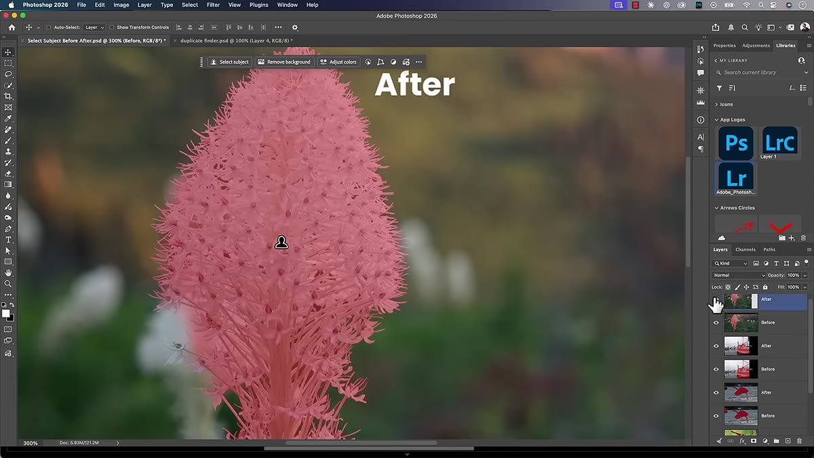Viewport: 814px width, 458px height.
Task: Switch to the Channels tab
Action: pos(745,249)
